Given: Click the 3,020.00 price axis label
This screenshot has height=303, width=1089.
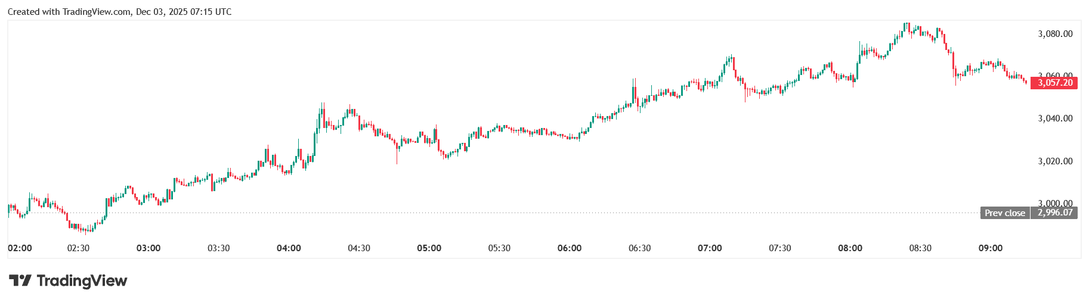Looking at the screenshot, I should pos(1055,161).
